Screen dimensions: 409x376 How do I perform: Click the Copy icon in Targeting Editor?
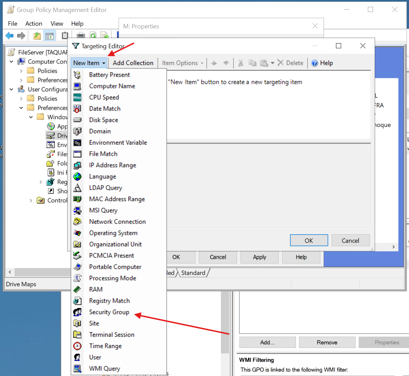click(x=253, y=63)
